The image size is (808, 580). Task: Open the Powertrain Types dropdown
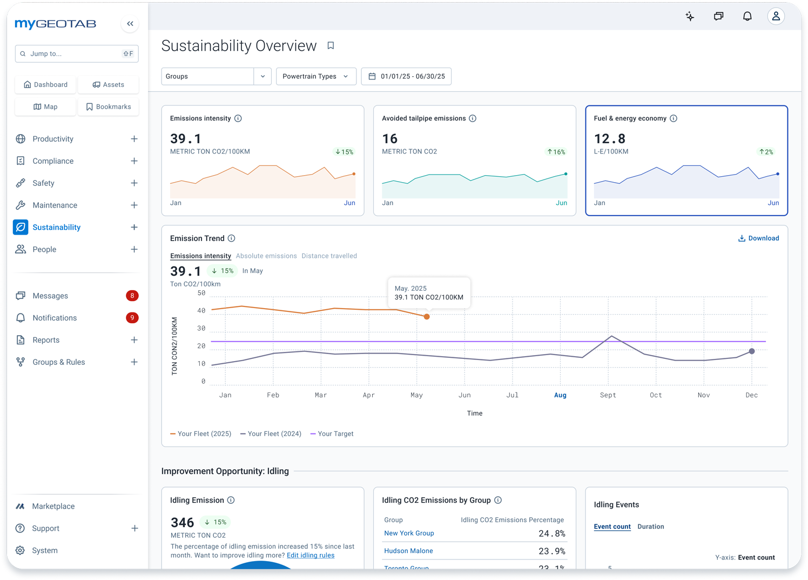pos(316,76)
